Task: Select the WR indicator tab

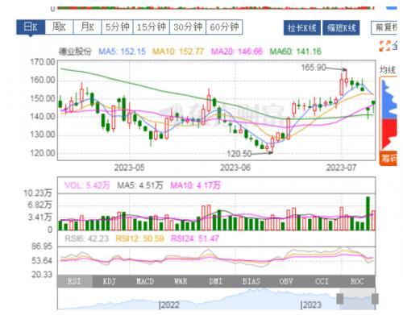Action: (x=181, y=281)
